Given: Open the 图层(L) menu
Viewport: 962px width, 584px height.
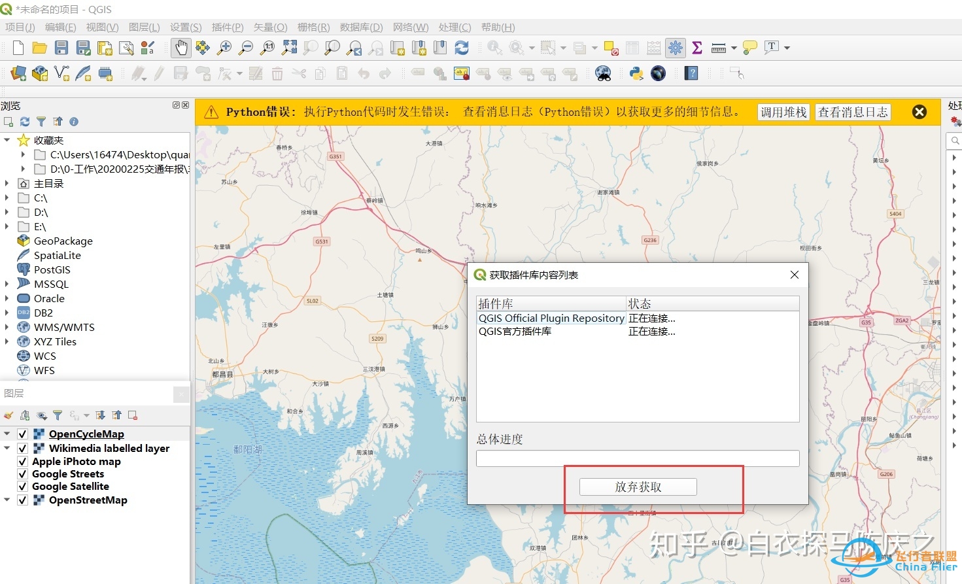Looking at the screenshot, I should pos(145,27).
